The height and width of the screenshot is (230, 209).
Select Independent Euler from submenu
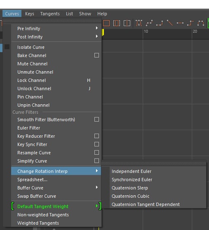(132, 171)
